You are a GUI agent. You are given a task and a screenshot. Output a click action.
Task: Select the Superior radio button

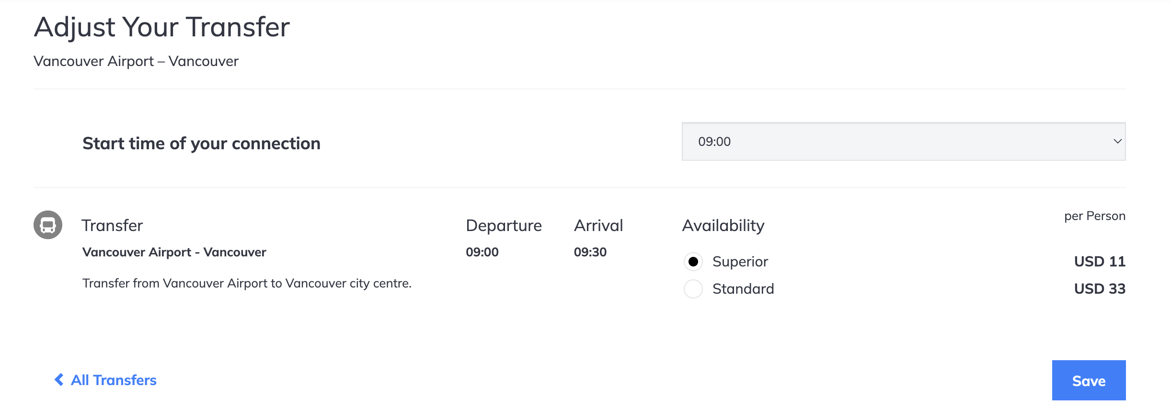(x=693, y=262)
